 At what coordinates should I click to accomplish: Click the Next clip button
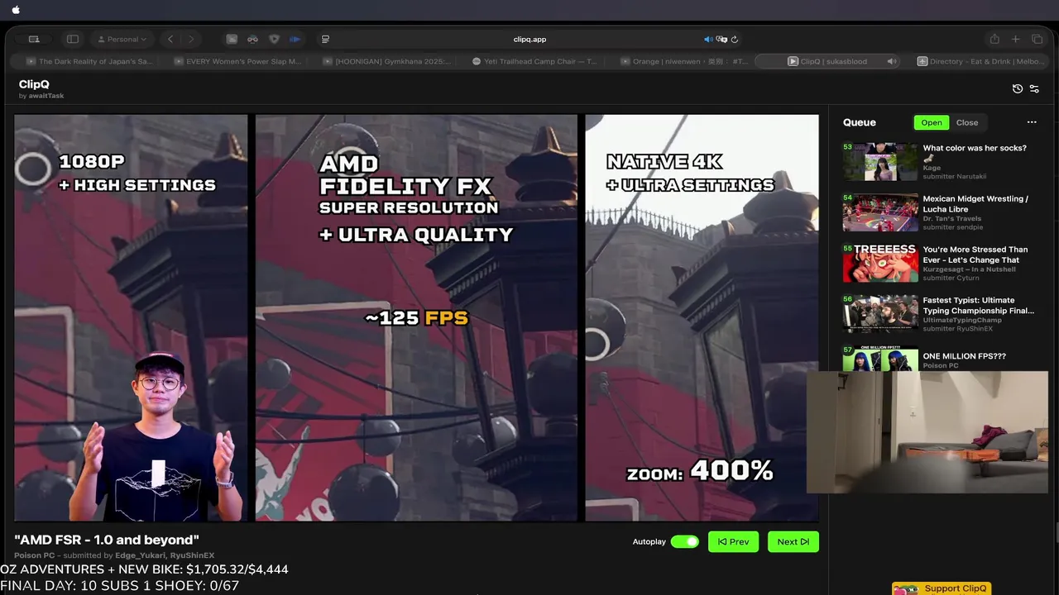pyautogui.click(x=793, y=541)
